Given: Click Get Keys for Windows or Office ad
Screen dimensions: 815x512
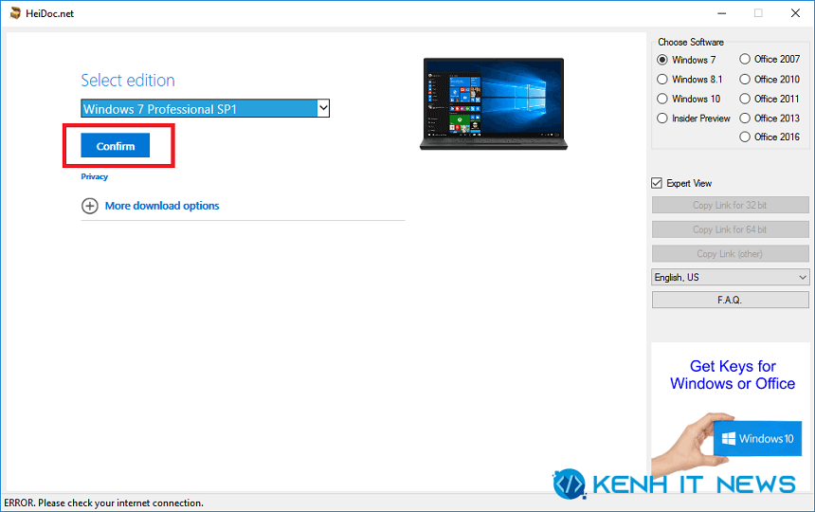Looking at the screenshot, I should point(733,375).
